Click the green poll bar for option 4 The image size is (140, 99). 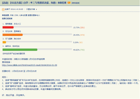tap(20, 50)
